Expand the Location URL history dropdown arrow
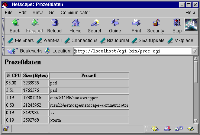Viewport: 200px width, 135px height. coord(195,51)
